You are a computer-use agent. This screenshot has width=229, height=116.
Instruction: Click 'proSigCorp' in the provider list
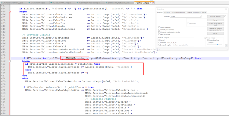tap(183, 58)
